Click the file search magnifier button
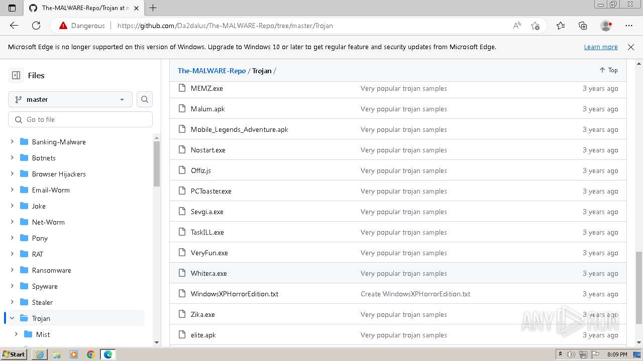Image resolution: width=643 pixels, height=361 pixels. pos(145,99)
